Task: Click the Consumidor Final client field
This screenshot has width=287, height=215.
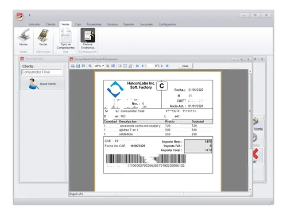Action: (42, 72)
